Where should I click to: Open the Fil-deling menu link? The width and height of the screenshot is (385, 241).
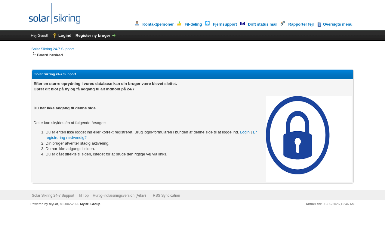click(193, 24)
